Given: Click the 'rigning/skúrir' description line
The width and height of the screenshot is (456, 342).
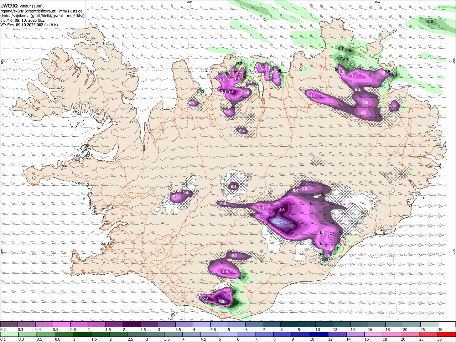Looking at the screenshot, I should (x=41, y=11).
